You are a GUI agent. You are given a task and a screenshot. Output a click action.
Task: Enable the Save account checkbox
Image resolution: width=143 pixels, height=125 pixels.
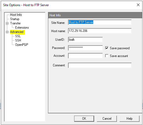point(107,56)
